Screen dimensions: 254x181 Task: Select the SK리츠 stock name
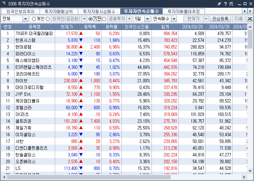[x=22, y=114]
